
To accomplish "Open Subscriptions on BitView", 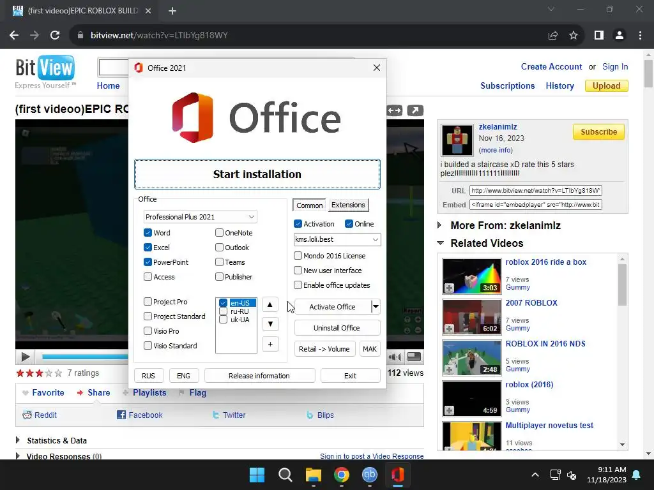I will pyautogui.click(x=508, y=86).
